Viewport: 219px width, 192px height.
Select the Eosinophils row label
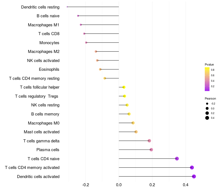[49, 69]
